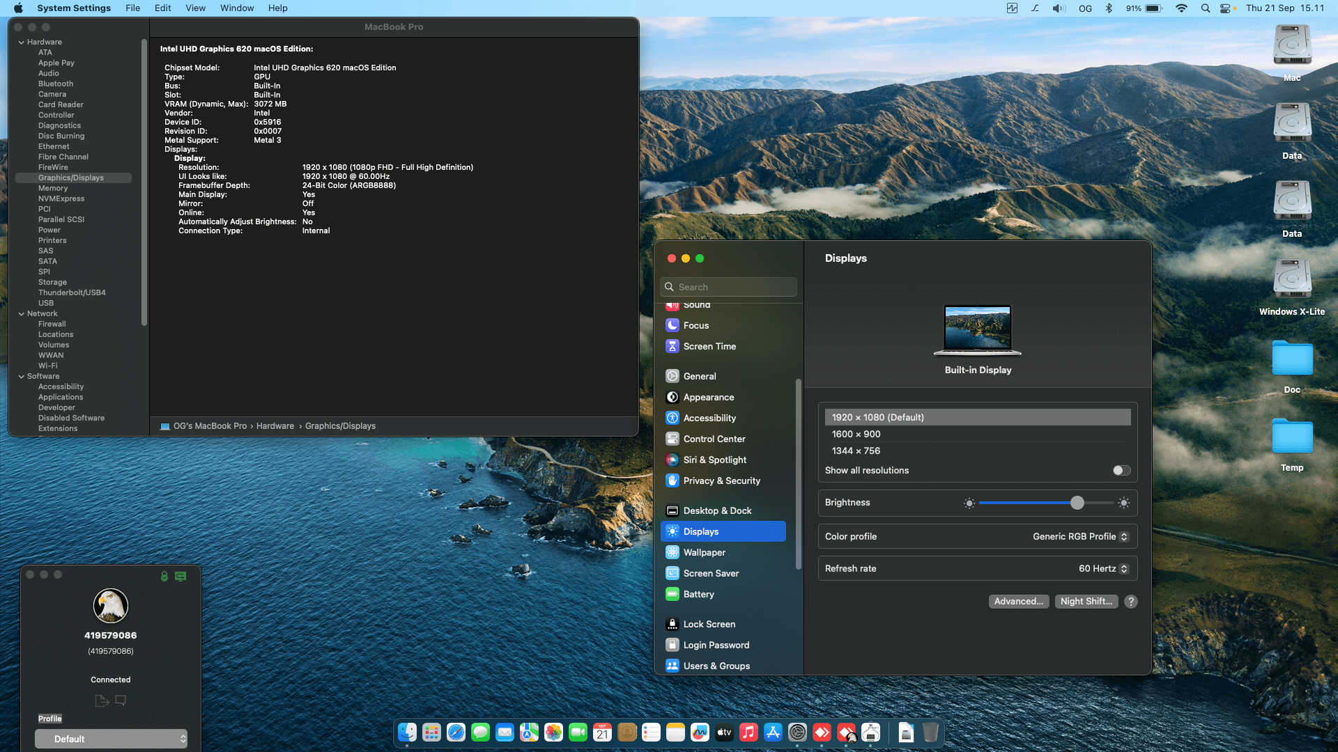The height and width of the screenshot is (752, 1338).
Task: Open Wallpaper settings in the sidebar
Action: pyautogui.click(x=705, y=552)
